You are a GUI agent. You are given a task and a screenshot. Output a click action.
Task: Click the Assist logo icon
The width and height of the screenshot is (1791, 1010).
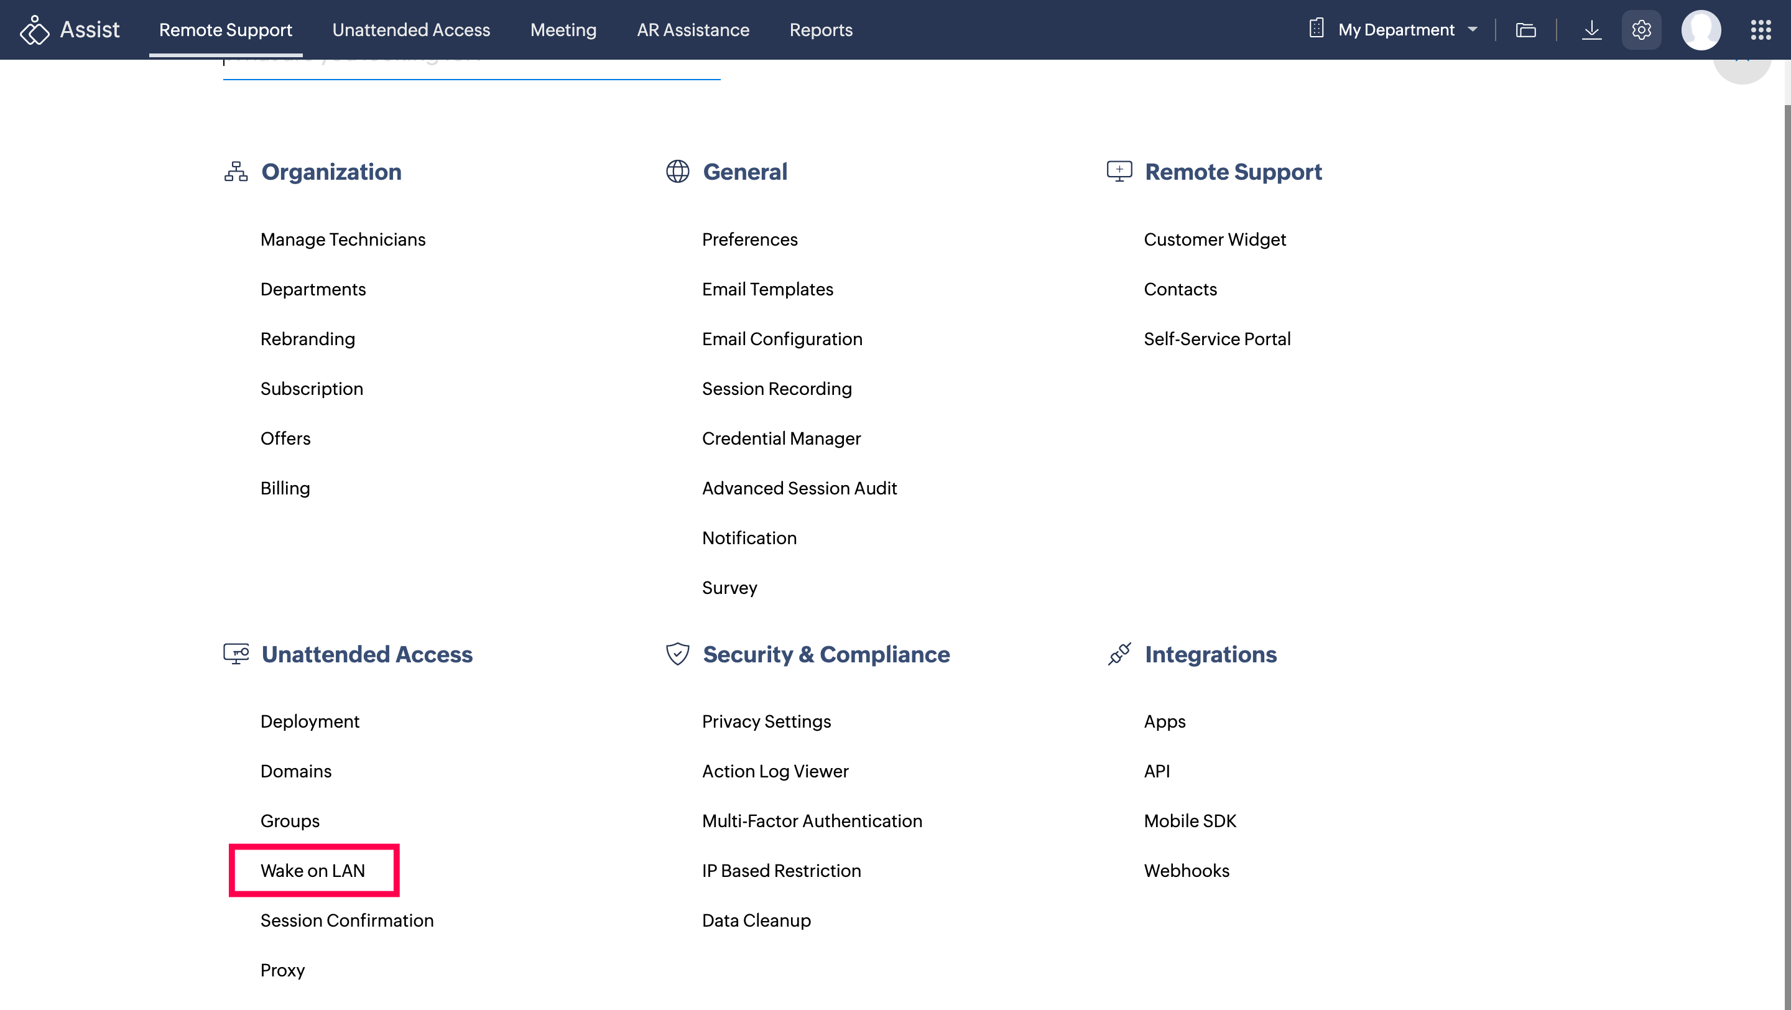(x=34, y=30)
